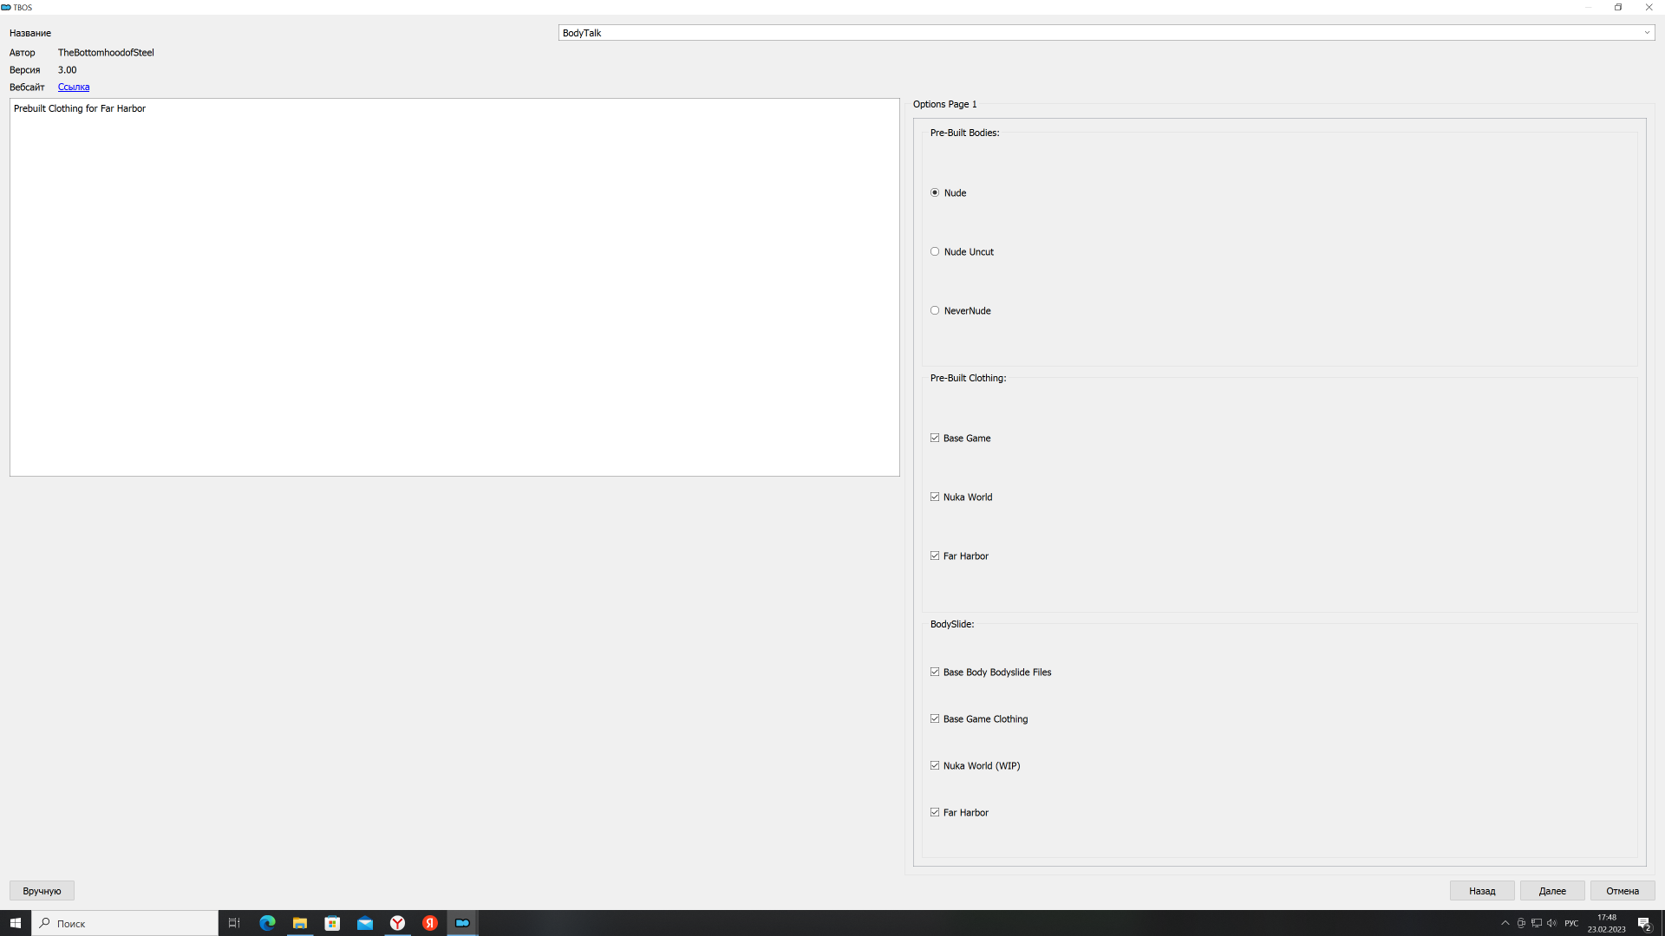Viewport: 1665px width, 936px height.
Task: Open File Explorer in the taskbar
Action: [x=299, y=923]
